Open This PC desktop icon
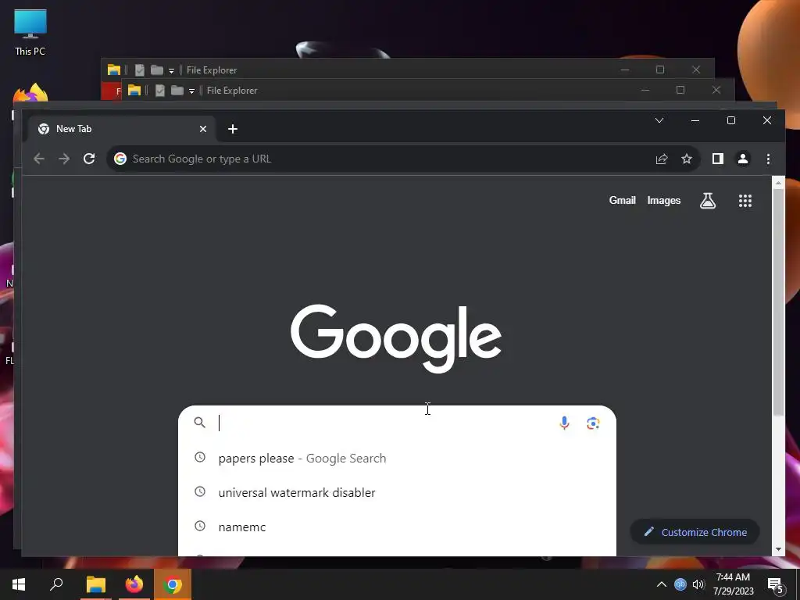This screenshot has width=800, height=600. [x=30, y=33]
